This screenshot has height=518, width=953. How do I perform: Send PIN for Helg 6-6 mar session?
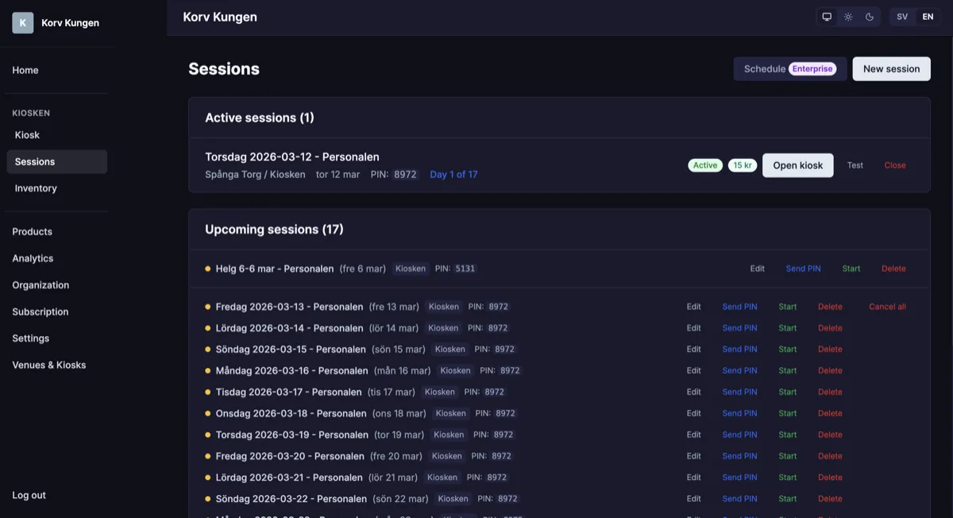tap(803, 269)
